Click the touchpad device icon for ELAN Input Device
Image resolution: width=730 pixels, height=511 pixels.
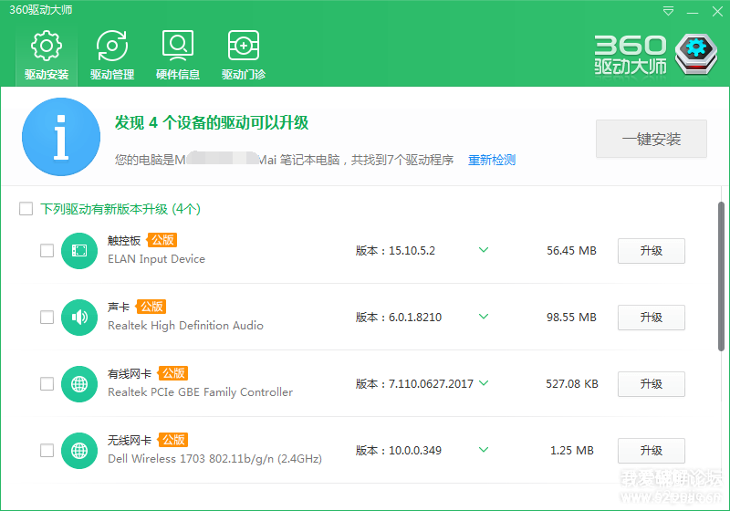pyautogui.click(x=79, y=251)
